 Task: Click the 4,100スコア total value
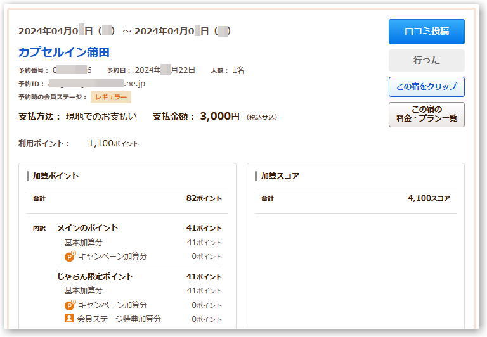pyautogui.click(x=429, y=198)
